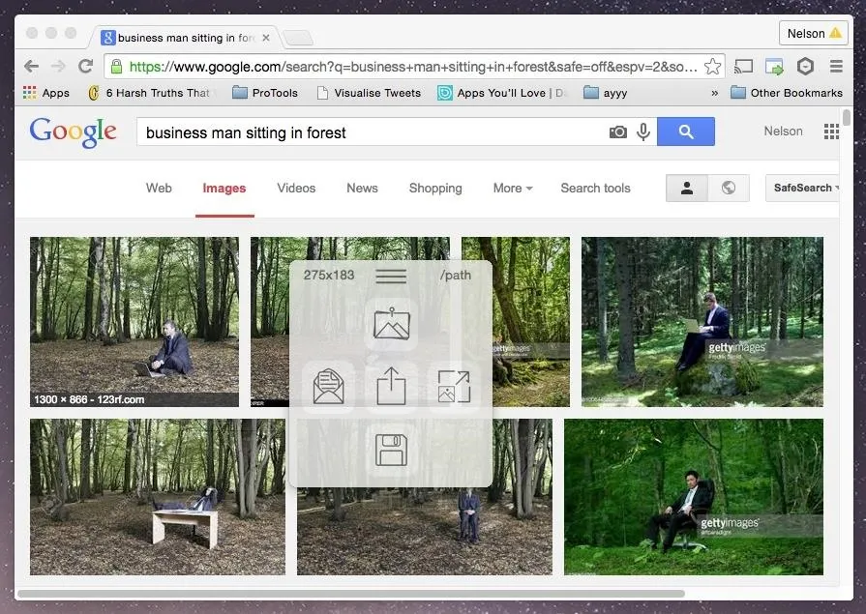Click the browser forward arrow

58,67
